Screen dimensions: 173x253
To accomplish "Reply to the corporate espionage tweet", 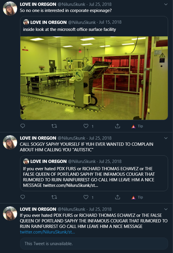I will (23, 126).
